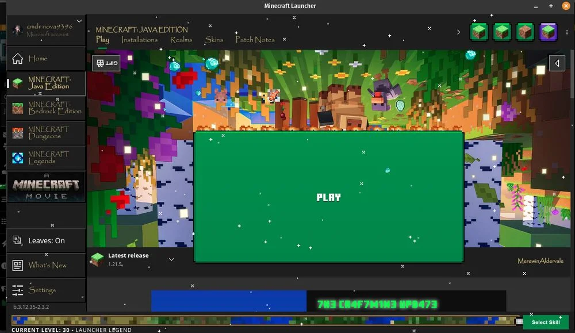Click the pixelated level progress bar

(264, 321)
